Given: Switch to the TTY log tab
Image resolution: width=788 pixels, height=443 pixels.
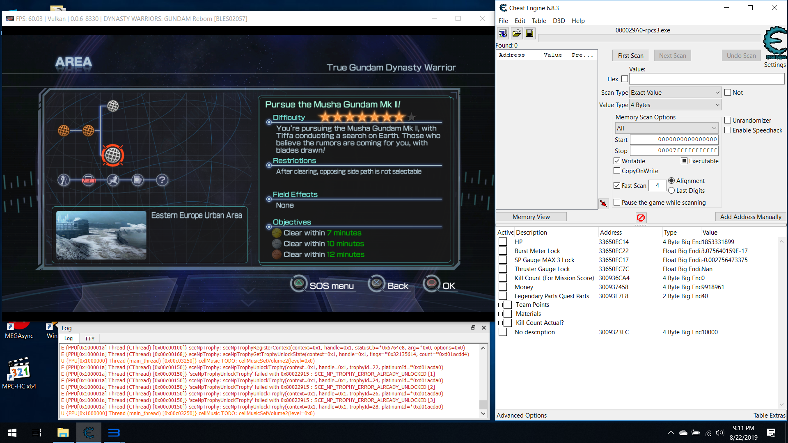Looking at the screenshot, I should [x=89, y=338].
